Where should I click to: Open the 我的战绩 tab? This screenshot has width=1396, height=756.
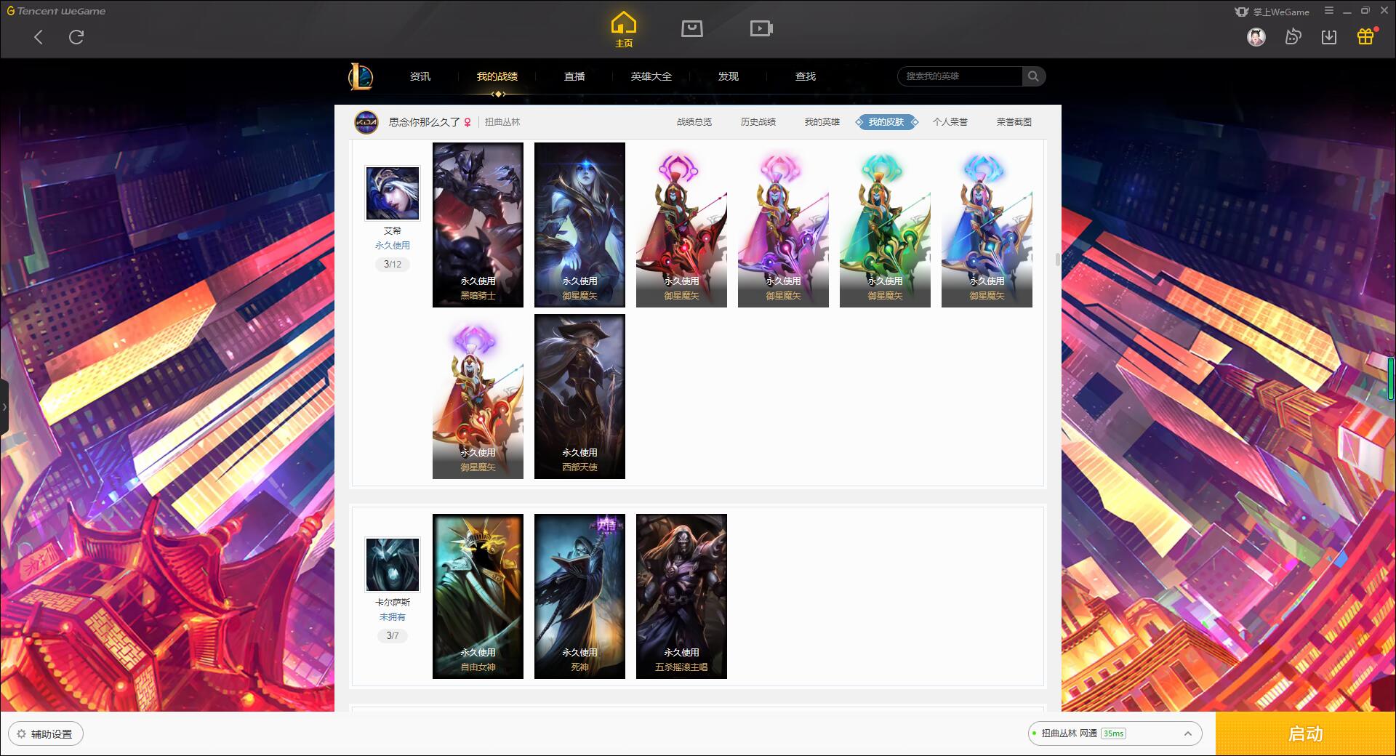(497, 76)
